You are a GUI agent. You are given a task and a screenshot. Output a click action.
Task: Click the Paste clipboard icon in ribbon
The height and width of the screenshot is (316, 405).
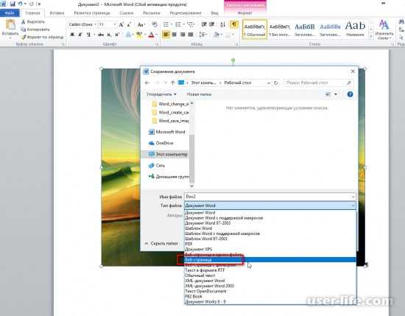10,25
